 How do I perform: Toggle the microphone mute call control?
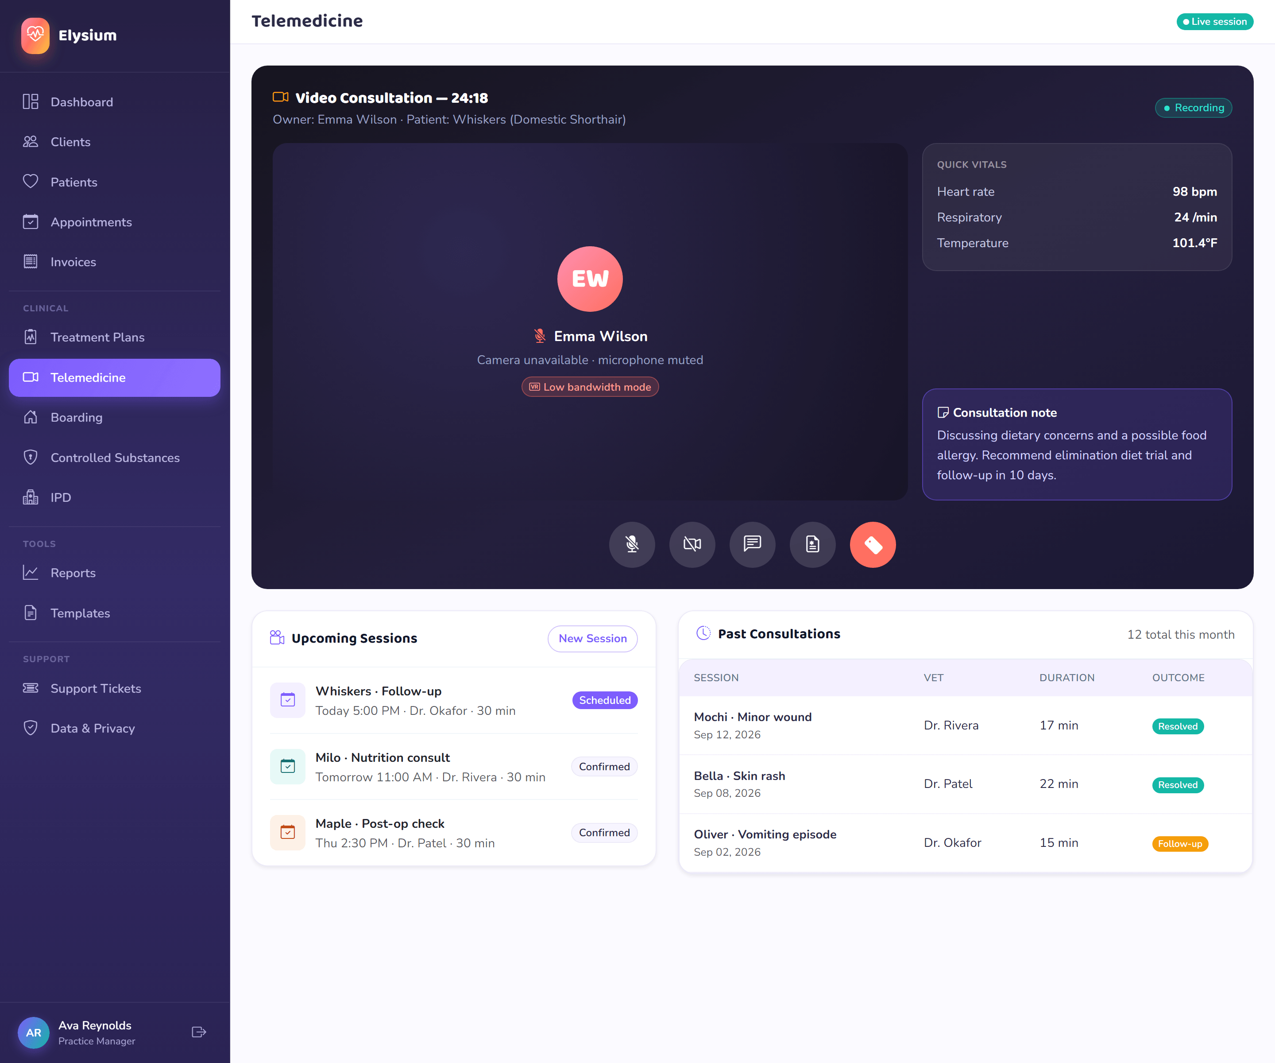[632, 544]
